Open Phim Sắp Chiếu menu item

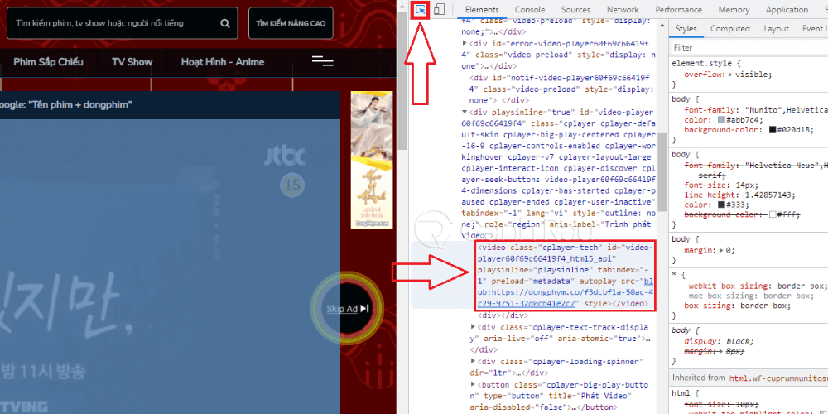pyautogui.click(x=48, y=62)
